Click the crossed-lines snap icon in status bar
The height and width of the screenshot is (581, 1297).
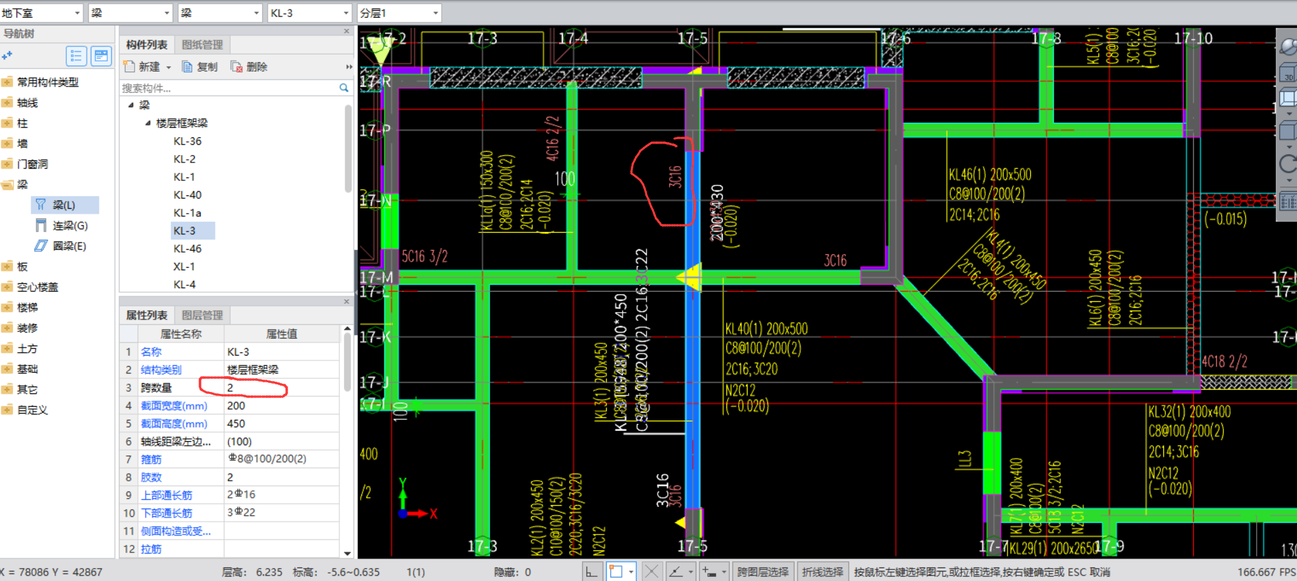pos(651,571)
